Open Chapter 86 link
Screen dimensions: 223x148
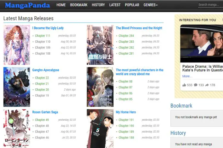click(x=125, y=93)
